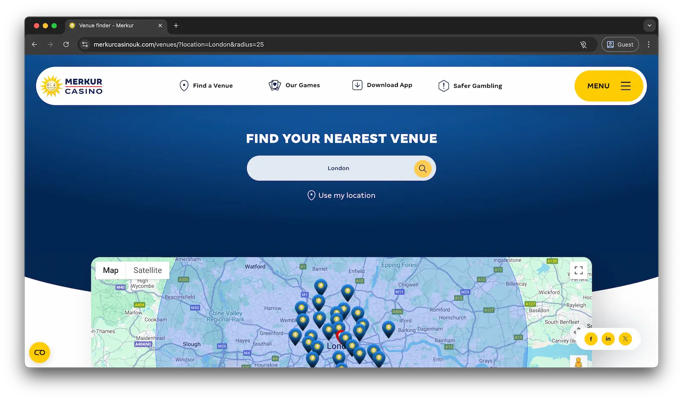Toggle fullscreen map view

click(578, 270)
